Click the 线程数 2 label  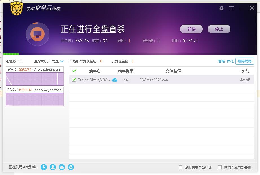[x=14, y=61]
